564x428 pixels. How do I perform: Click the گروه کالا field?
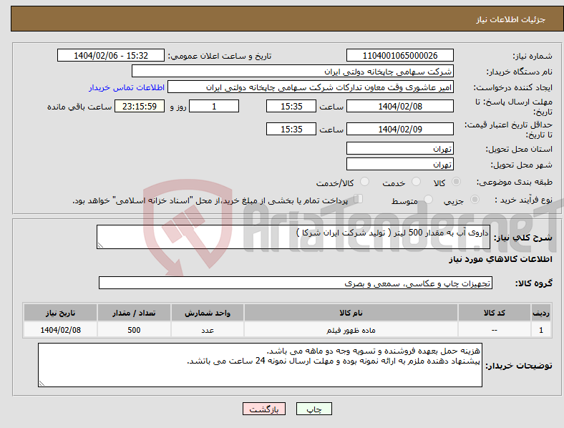pos(296,283)
